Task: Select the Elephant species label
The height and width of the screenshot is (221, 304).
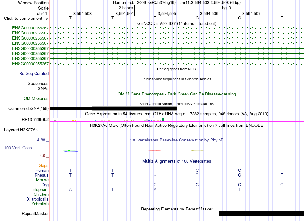Action: 41,189
